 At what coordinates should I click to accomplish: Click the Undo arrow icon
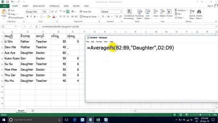[x=12, y=2]
